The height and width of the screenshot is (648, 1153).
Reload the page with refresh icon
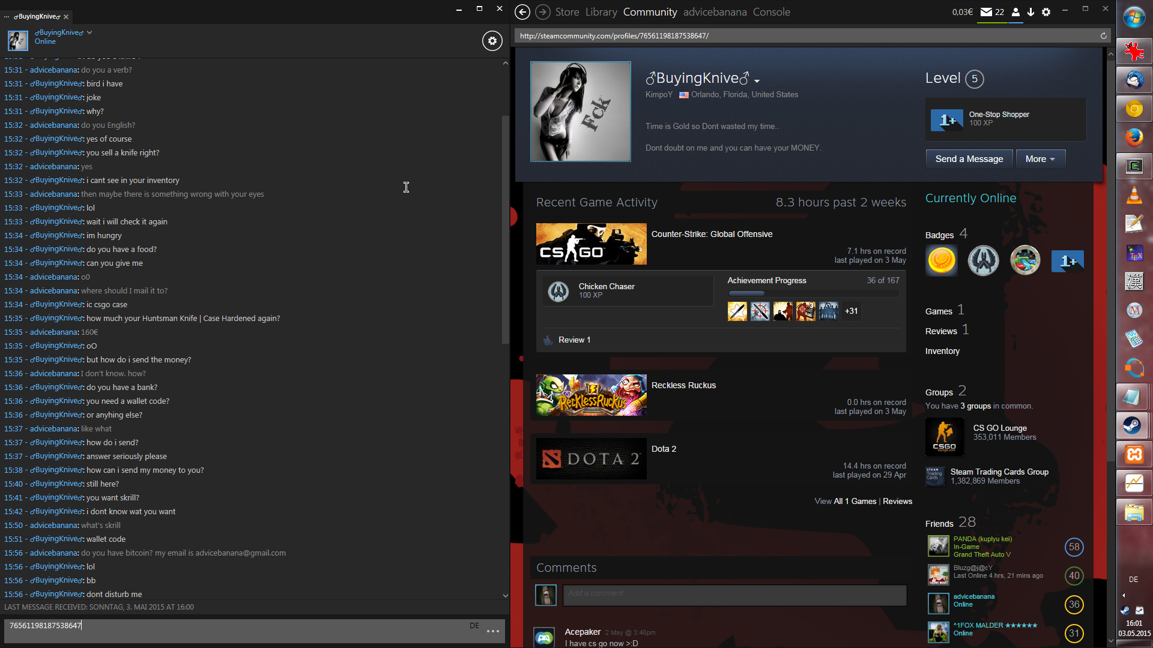tap(1103, 36)
